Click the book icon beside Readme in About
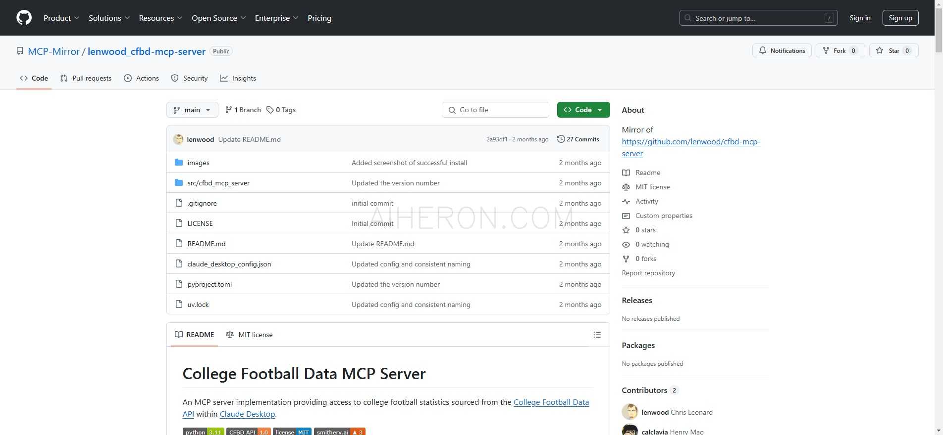Image resolution: width=943 pixels, height=435 pixels. [x=626, y=173]
